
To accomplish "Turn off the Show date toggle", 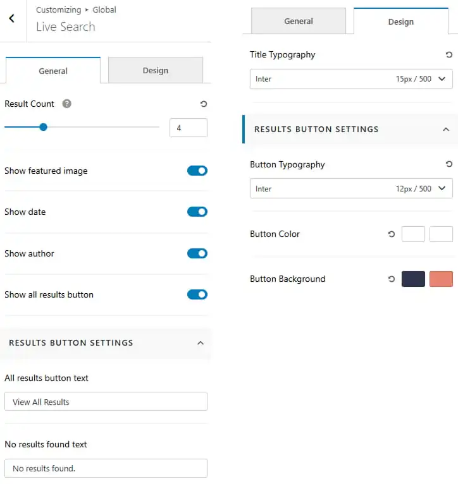I will coord(197,212).
